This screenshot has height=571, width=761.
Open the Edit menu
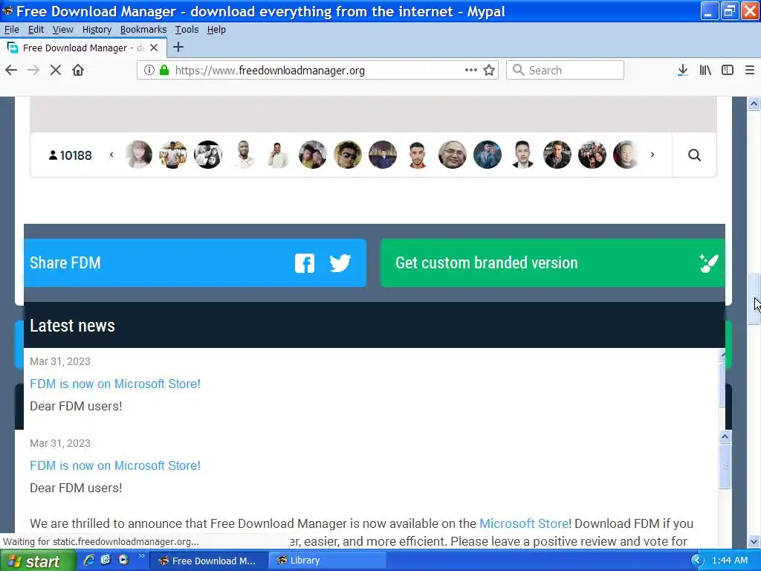pos(36,30)
